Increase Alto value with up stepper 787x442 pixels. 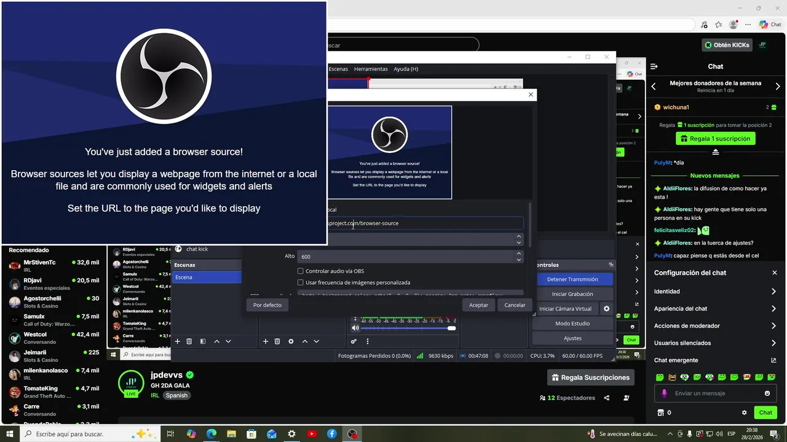point(519,253)
